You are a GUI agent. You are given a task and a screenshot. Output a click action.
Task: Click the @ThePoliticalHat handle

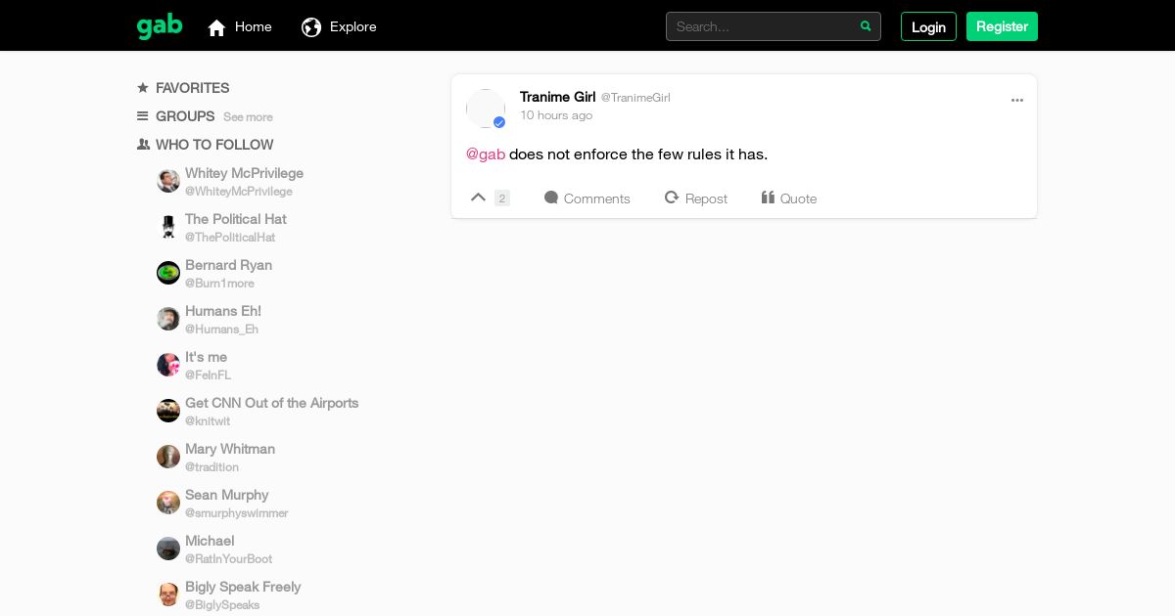pyautogui.click(x=230, y=238)
